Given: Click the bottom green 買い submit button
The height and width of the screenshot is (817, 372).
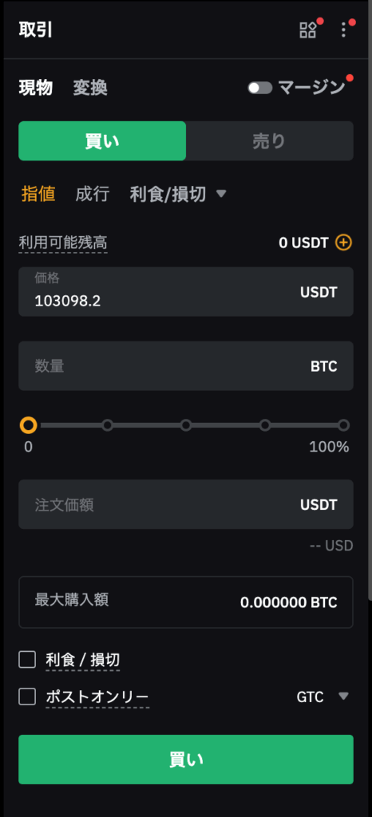Looking at the screenshot, I should coord(186,760).
